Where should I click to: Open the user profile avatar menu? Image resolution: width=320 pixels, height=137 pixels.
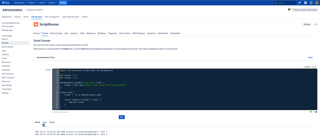tap(317, 3)
